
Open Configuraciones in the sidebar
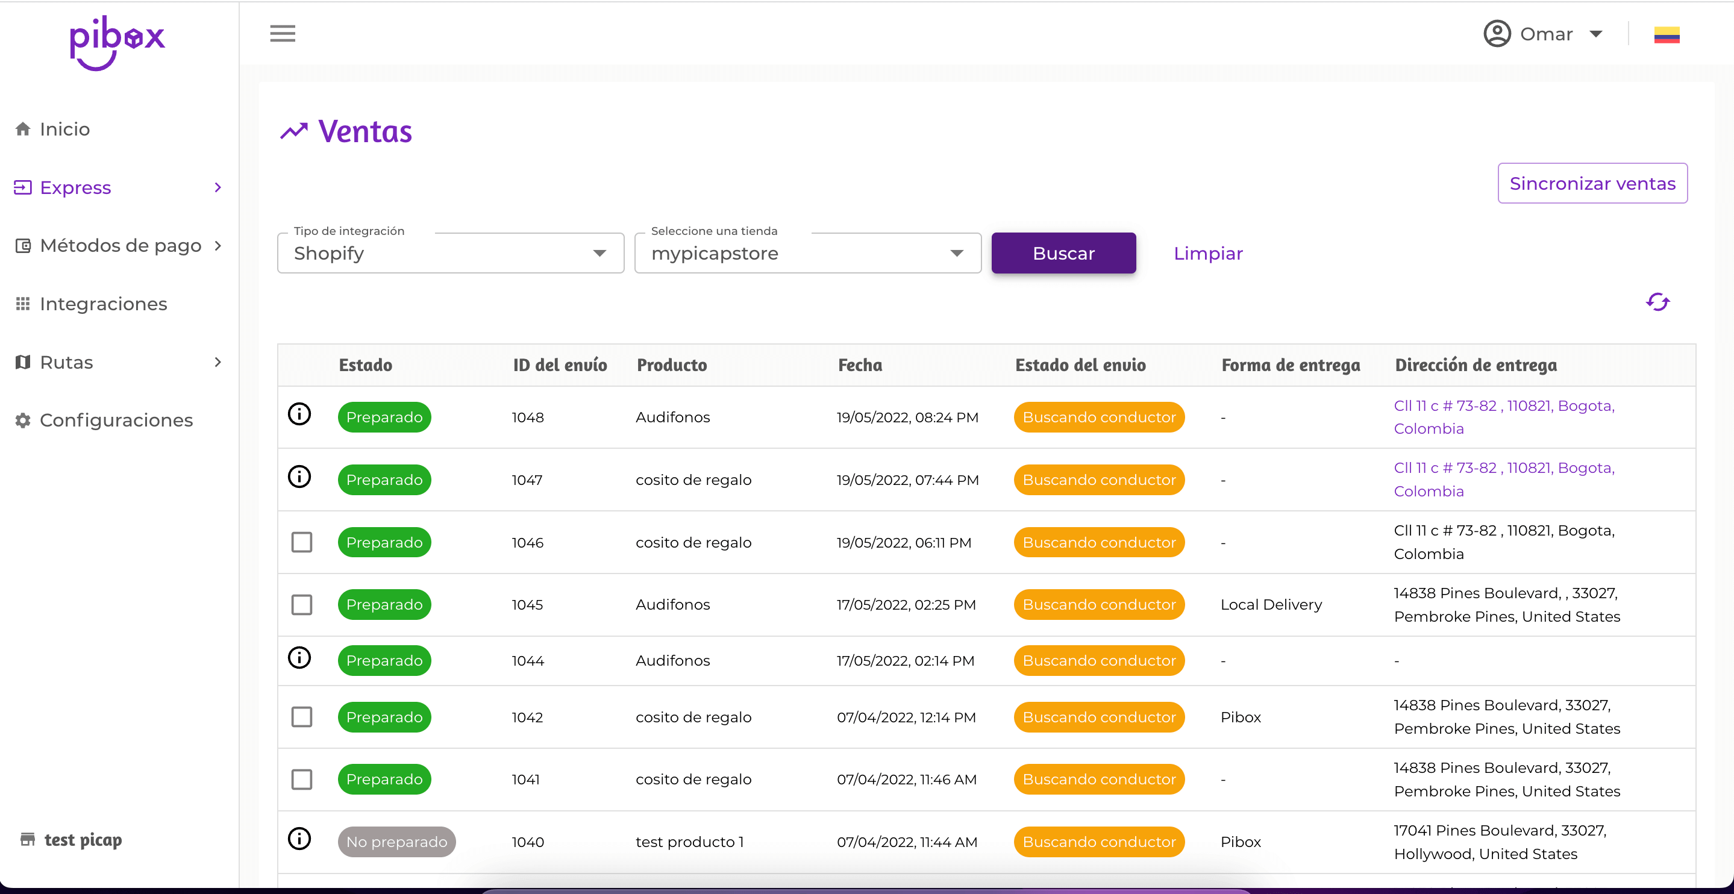click(x=116, y=420)
